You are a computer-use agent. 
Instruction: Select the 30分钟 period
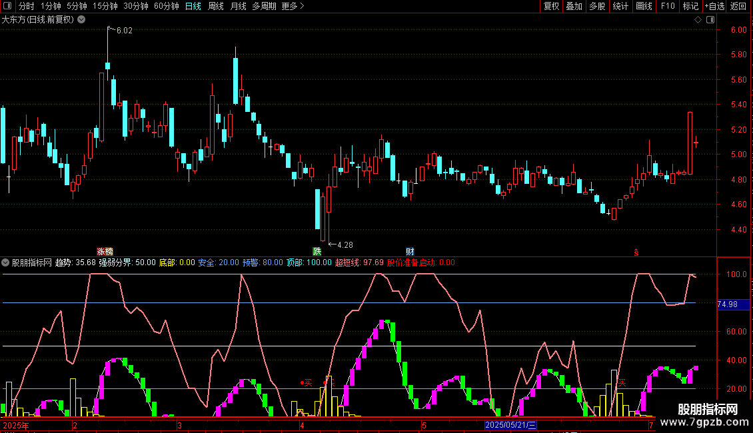(x=136, y=6)
